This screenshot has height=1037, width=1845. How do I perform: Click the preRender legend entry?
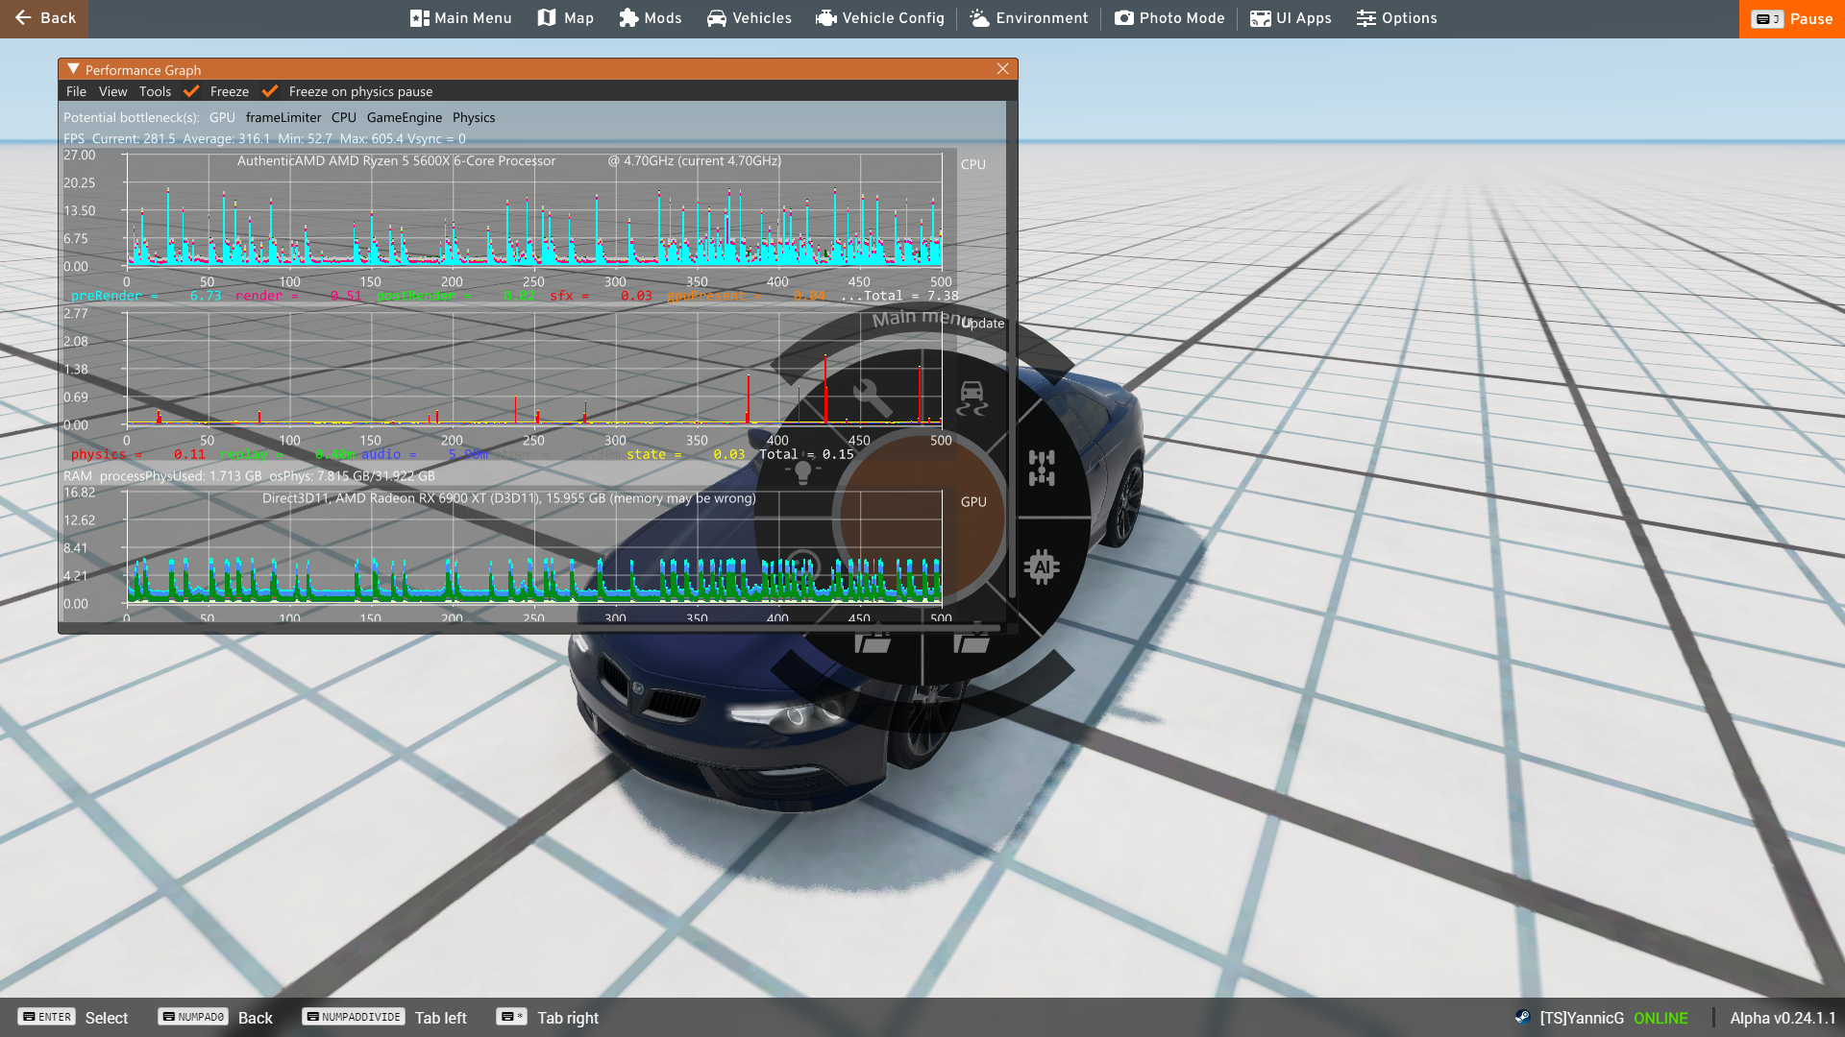[145, 296]
